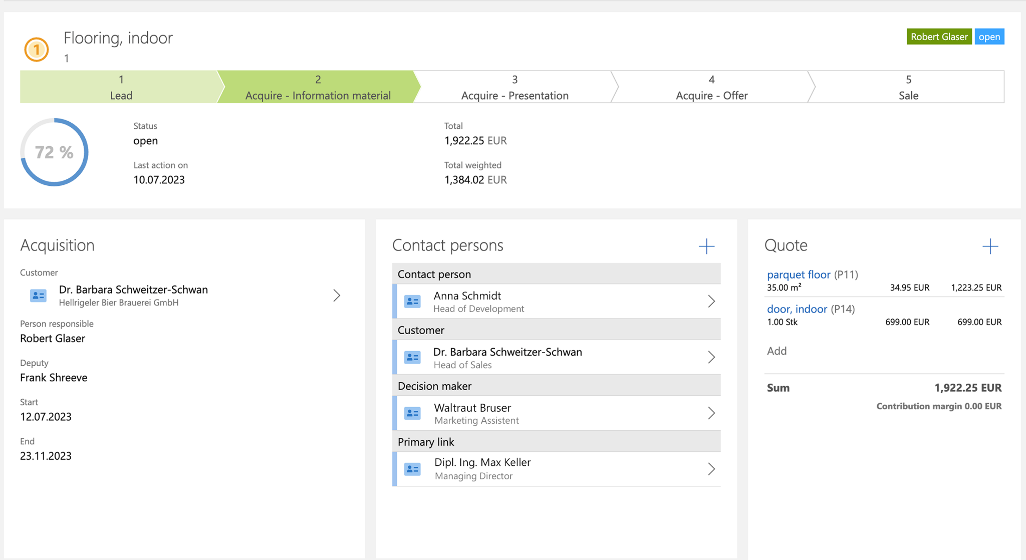Select stage 1 Lead in the pipeline
Image resolution: width=1026 pixels, height=560 pixels.
(x=121, y=87)
